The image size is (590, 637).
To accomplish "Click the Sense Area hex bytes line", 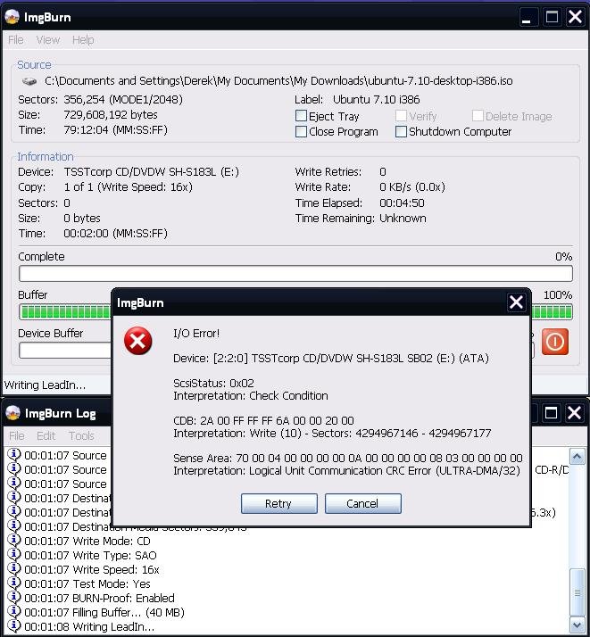I will pos(348,458).
